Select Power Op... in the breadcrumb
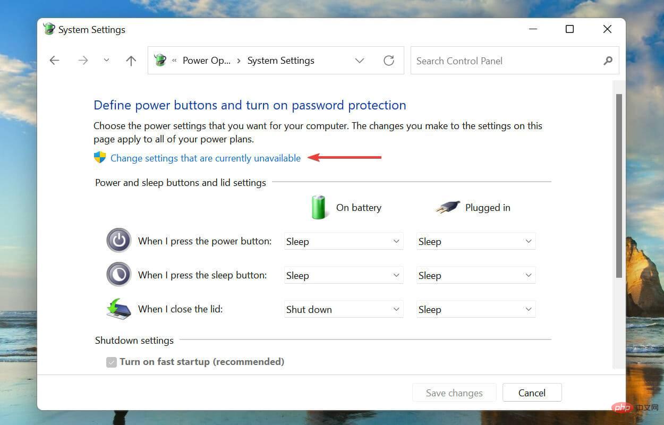 207,61
